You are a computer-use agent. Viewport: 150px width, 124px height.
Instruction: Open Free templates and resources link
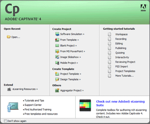pyautogui.click(x=41, y=114)
